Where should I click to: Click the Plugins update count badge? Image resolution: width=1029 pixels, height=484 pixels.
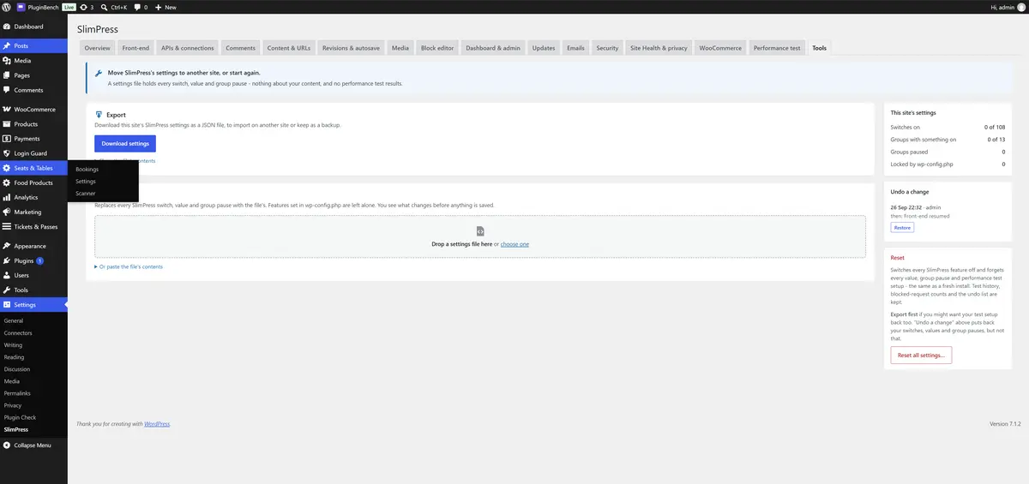(x=39, y=260)
